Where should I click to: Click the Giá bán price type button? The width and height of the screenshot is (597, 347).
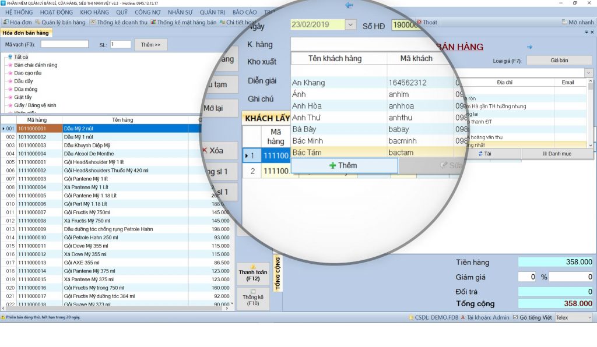pos(559,60)
